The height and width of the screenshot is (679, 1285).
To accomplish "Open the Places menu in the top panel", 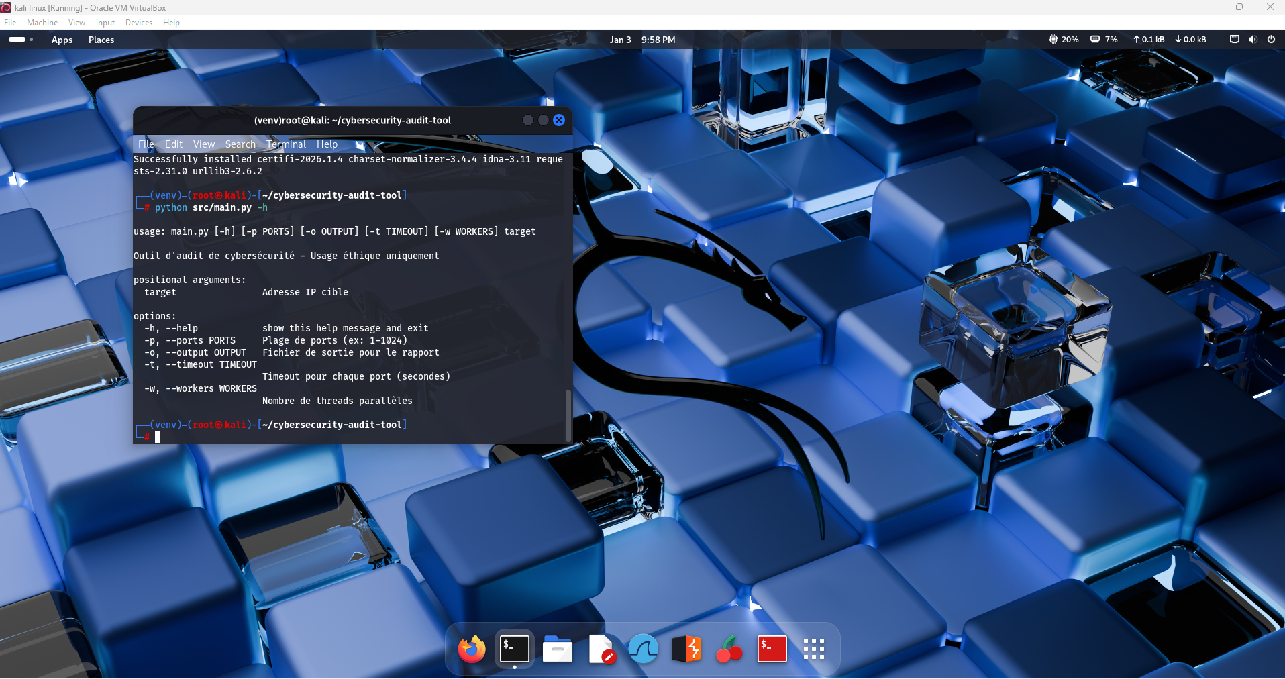I will pos(101,40).
